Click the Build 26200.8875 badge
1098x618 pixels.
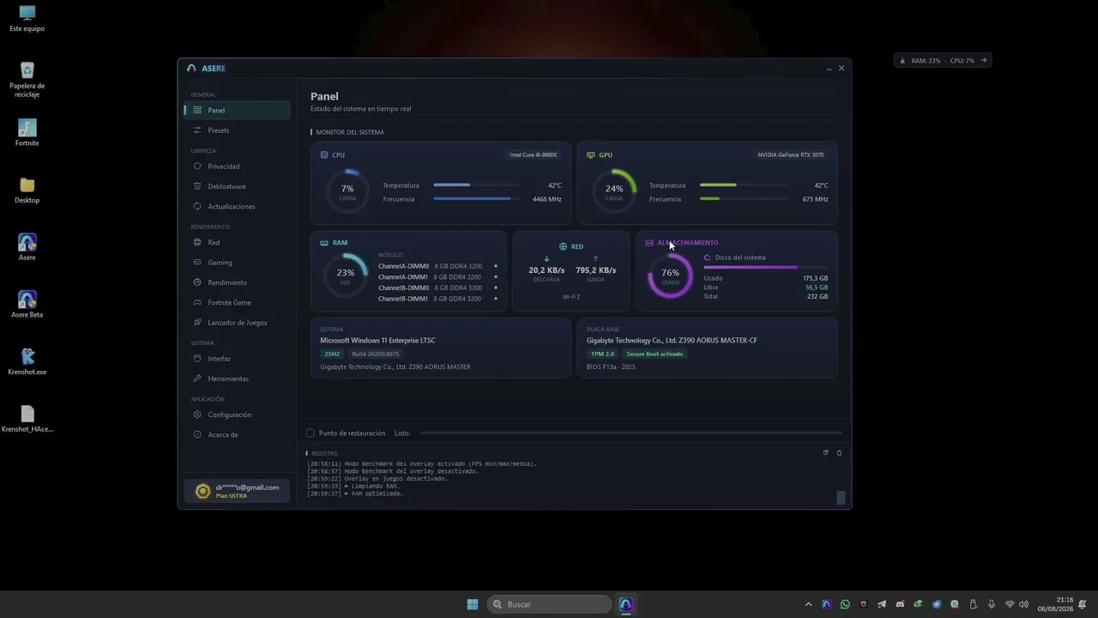click(x=376, y=354)
